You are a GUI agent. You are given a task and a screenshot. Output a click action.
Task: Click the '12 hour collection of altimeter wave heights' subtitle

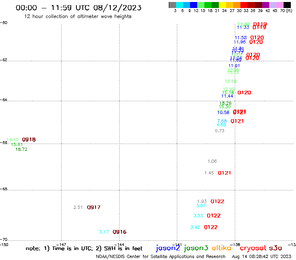tap(78, 16)
